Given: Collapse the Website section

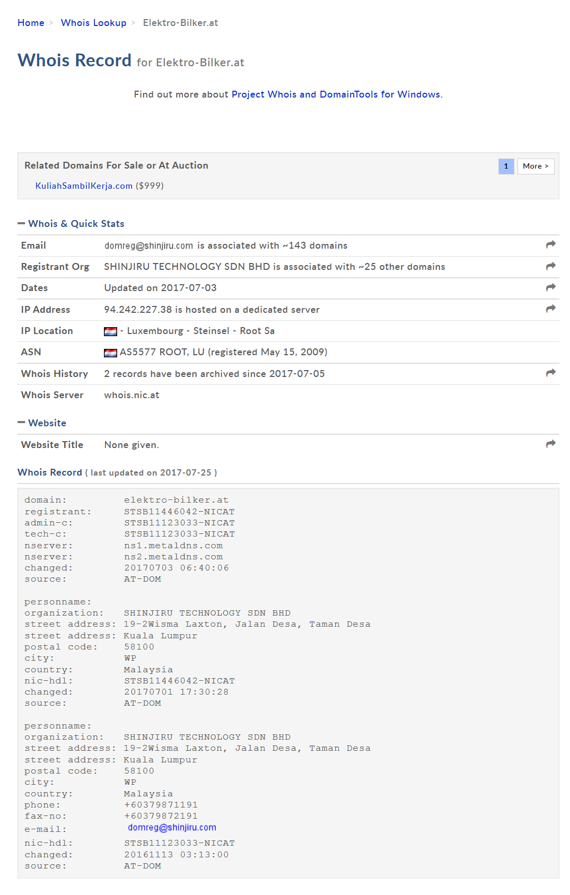Looking at the screenshot, I should click(x=21, y=423).
